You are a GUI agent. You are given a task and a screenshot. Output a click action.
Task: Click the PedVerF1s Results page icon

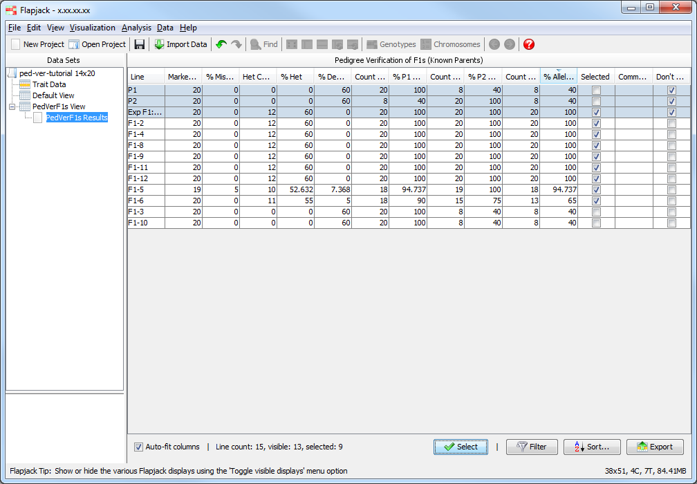coord(38,118)
